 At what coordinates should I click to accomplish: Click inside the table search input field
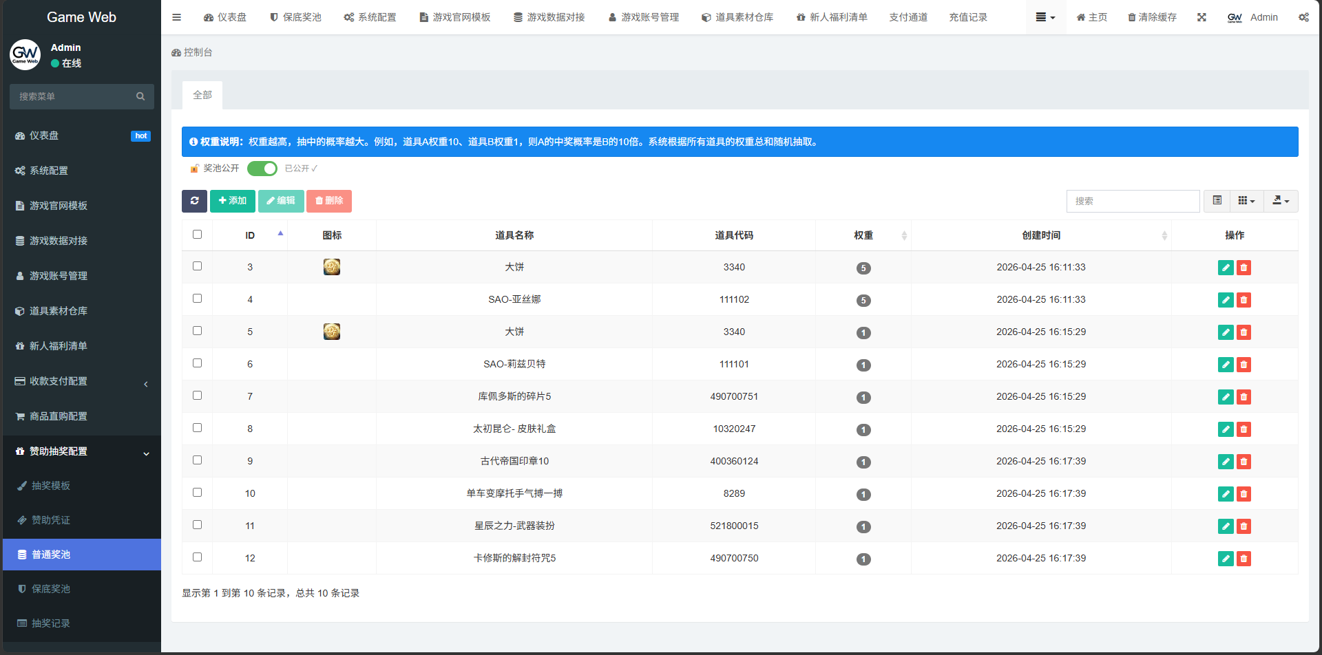pos(1133,201)
